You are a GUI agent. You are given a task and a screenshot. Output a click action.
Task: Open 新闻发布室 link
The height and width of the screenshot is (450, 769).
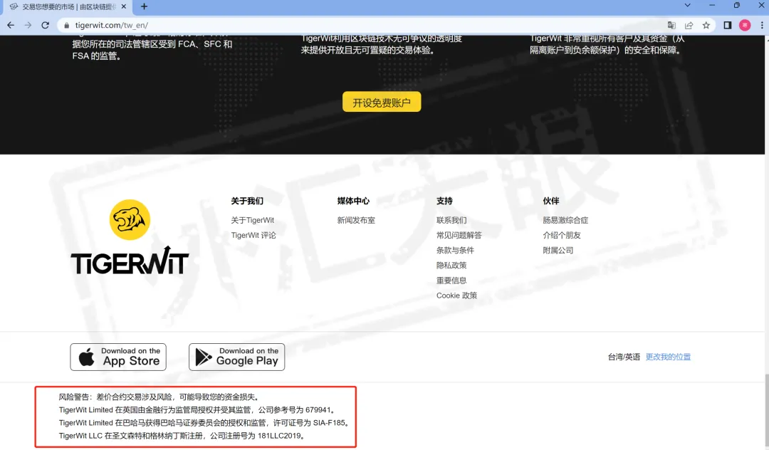[x=356, y=220]
